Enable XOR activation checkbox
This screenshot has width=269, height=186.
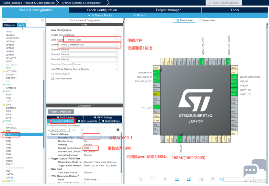tap(53, 74)
